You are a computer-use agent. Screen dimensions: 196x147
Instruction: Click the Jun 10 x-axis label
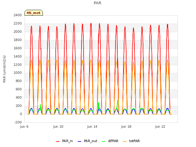click(x=58, y=126)
